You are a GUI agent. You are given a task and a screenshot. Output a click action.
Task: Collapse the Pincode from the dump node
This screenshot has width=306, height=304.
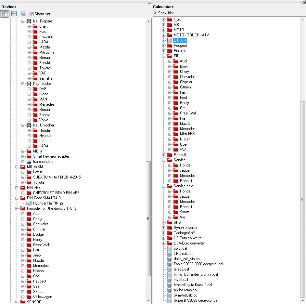click(x=17, y=208)
